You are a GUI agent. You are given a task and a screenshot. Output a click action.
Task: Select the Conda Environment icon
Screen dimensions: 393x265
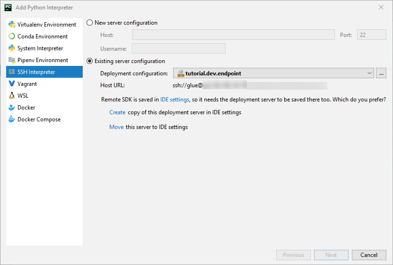[x=12, y=37]
